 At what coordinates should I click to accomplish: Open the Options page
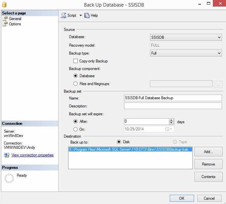coord(15,24)
